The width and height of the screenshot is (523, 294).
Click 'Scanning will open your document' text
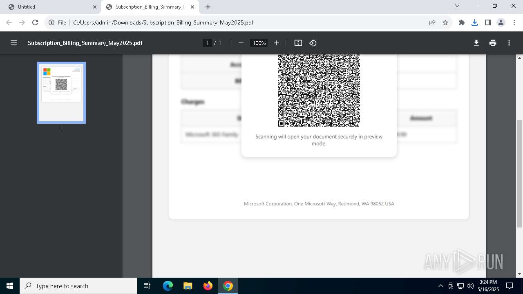[319, 140]
